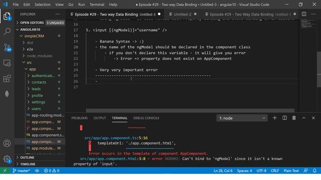Open editor more actions ellipsis
This screenshot has height=180, width=321.
click(313, 14)
